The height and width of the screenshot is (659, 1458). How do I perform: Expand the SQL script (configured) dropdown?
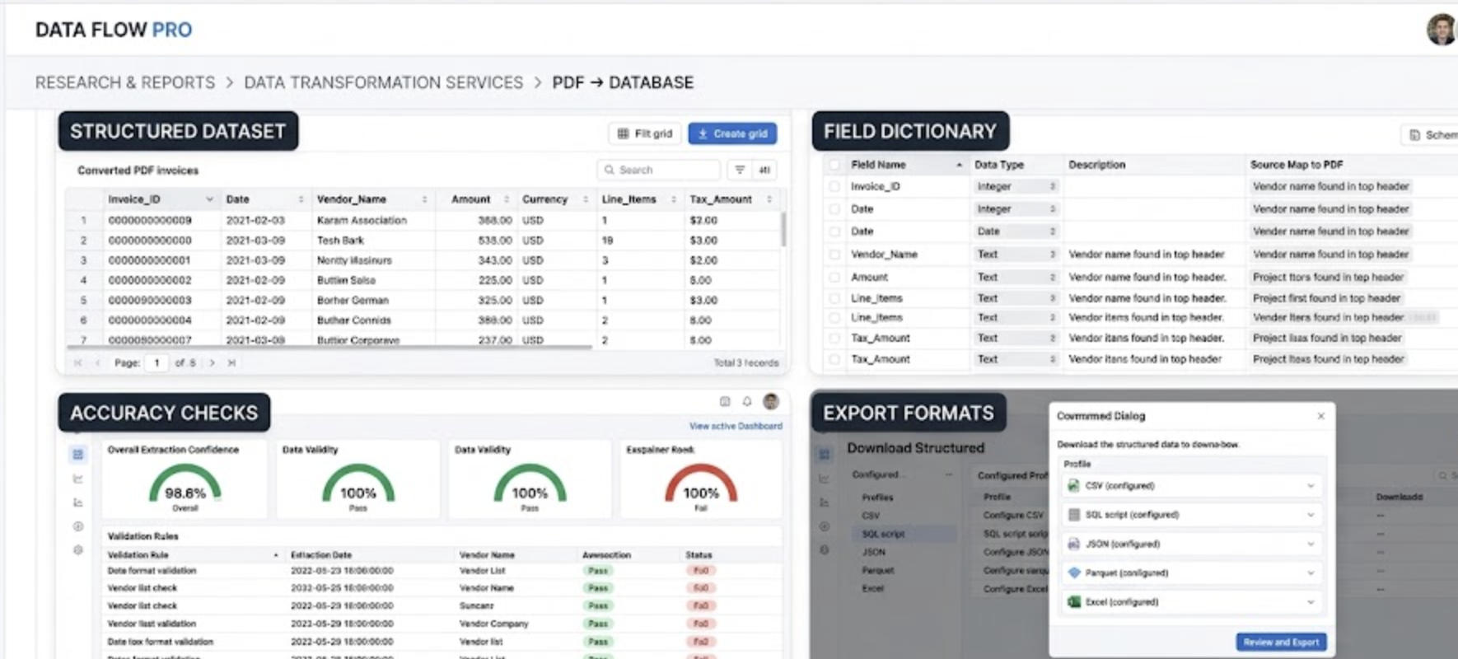point(1193,515)
